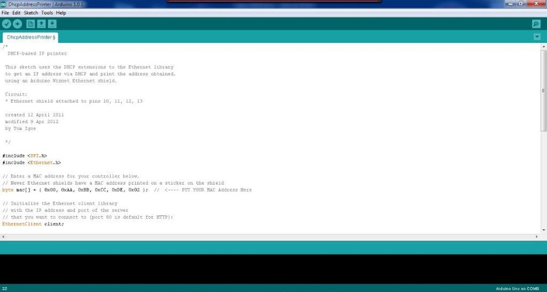Click the 'created 12 April 2011' line
Viewport: 547px width, 292px height.
click(x=34, y=115)
